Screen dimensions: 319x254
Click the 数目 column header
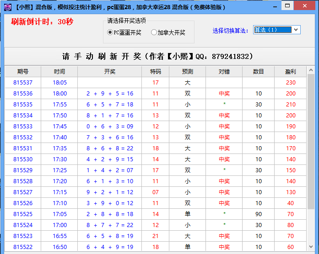pyautogui.click(x=259, y=71)
